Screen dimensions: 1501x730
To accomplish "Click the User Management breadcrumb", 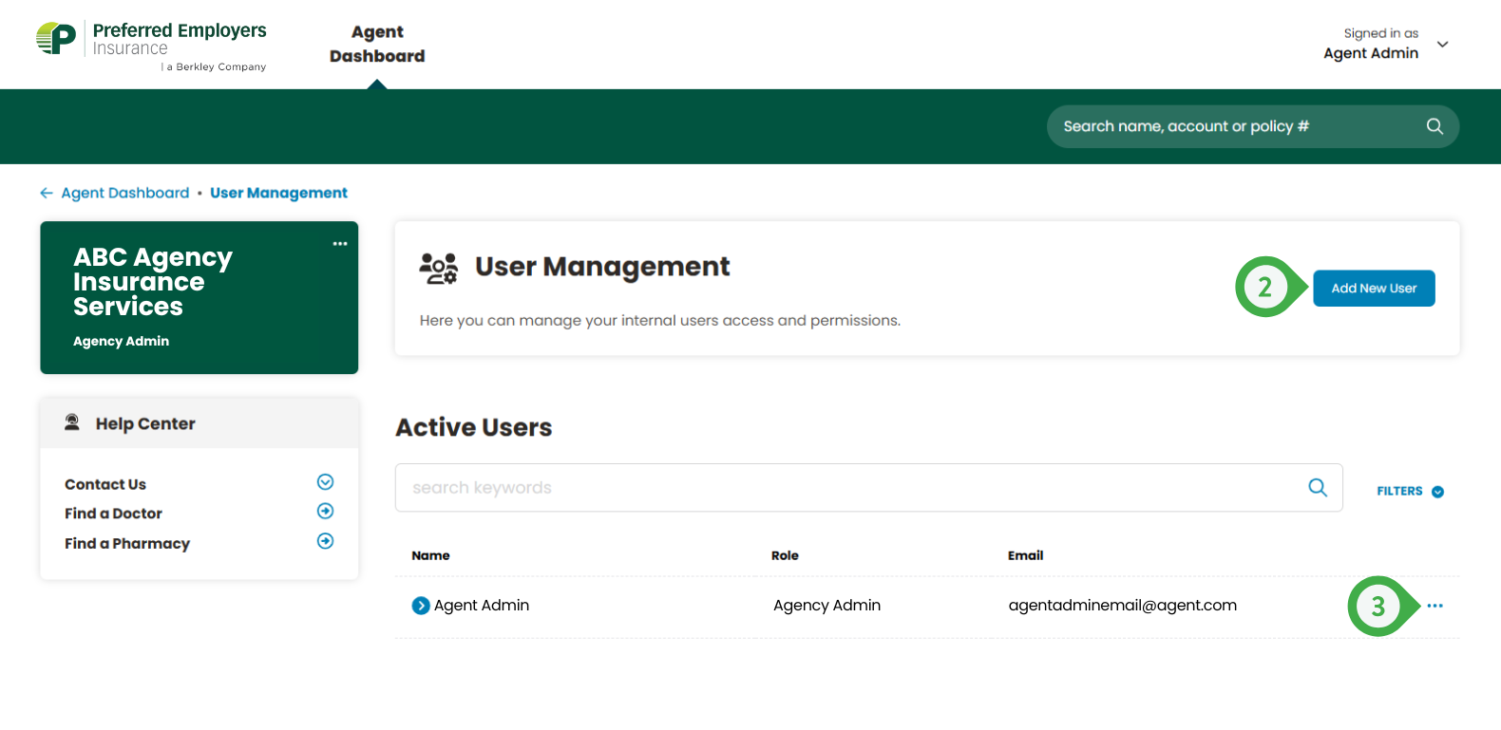I will [278, 193].
